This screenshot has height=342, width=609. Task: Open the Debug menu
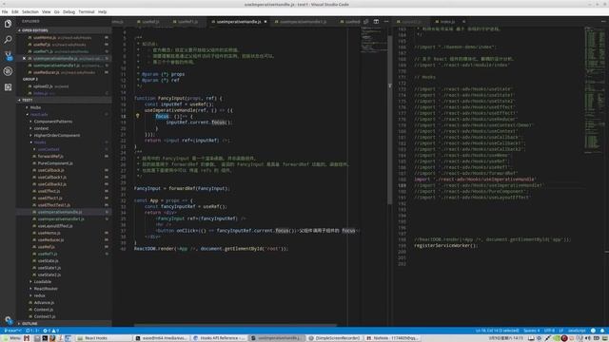(x=69, y=12)
